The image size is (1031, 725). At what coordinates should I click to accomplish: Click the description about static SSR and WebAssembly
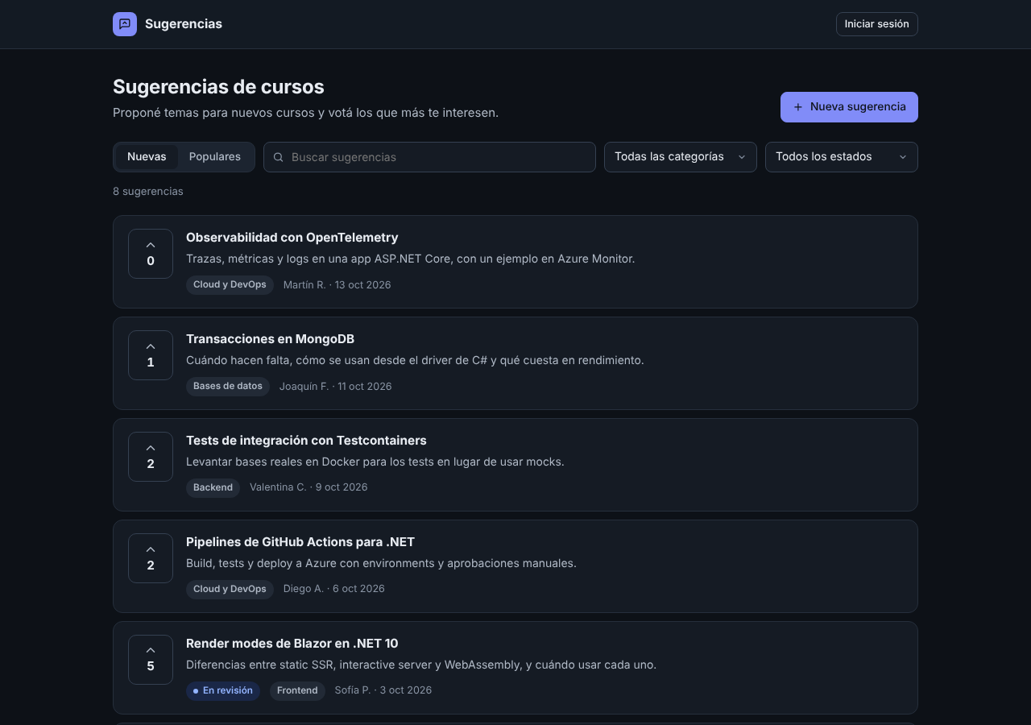click(x=421, y=665)
